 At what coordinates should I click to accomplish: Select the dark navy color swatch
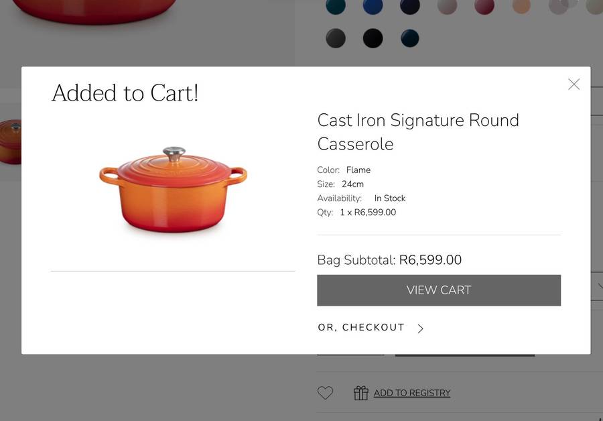point(410,7)
